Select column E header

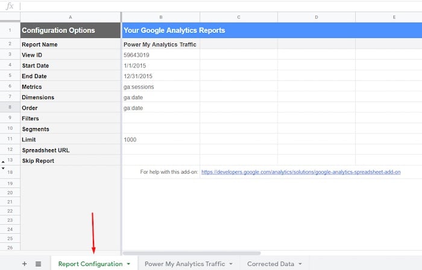coord(389,17)
